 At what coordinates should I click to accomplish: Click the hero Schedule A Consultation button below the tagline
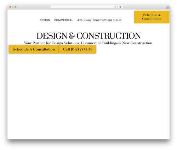point(34,49)
